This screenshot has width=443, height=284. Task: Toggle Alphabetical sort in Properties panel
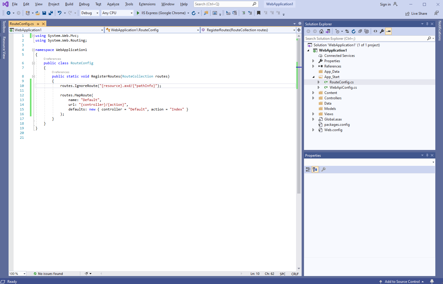point(315,169)
